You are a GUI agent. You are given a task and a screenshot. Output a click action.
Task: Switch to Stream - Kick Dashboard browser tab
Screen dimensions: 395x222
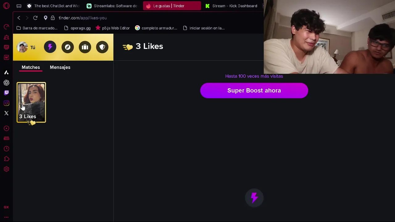(x=231, y=6)
